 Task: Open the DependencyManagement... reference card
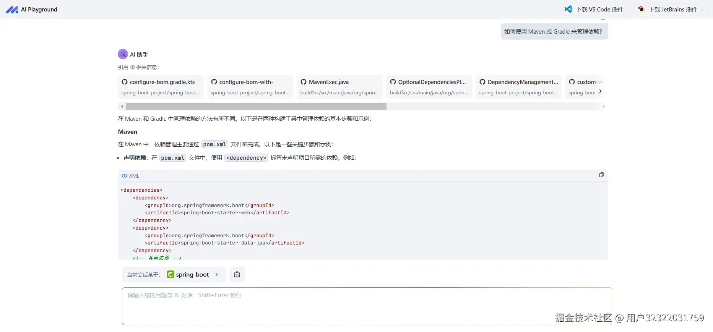518,87
